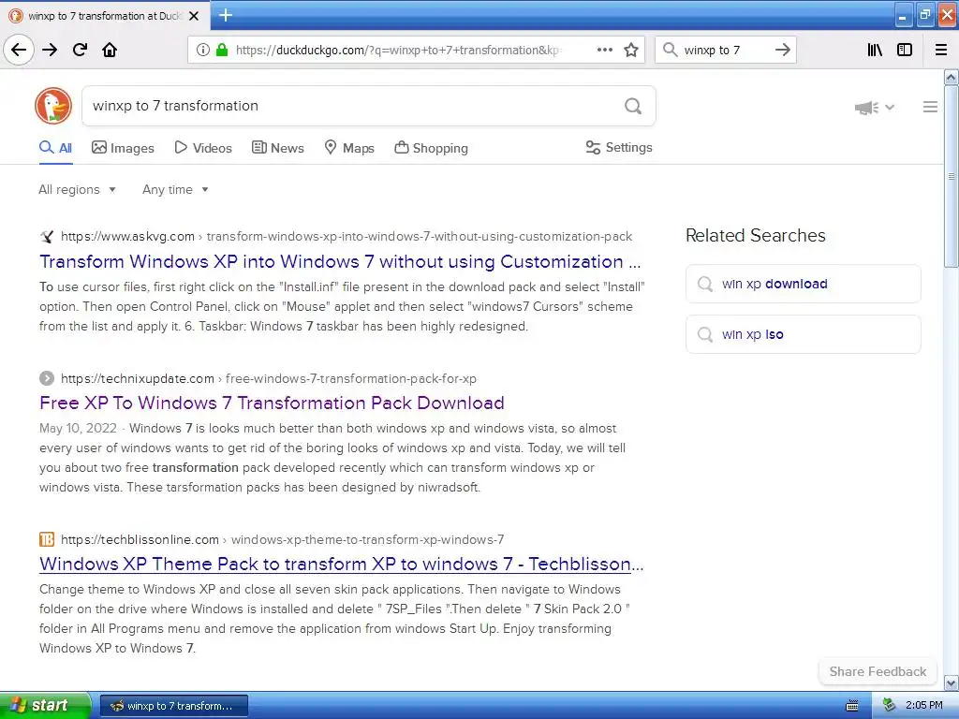This screenshot has width=959, height=719.
Task: Open Firefox hamburger menu
Action: pos(941,50)
